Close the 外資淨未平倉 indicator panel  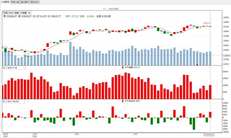4,68
